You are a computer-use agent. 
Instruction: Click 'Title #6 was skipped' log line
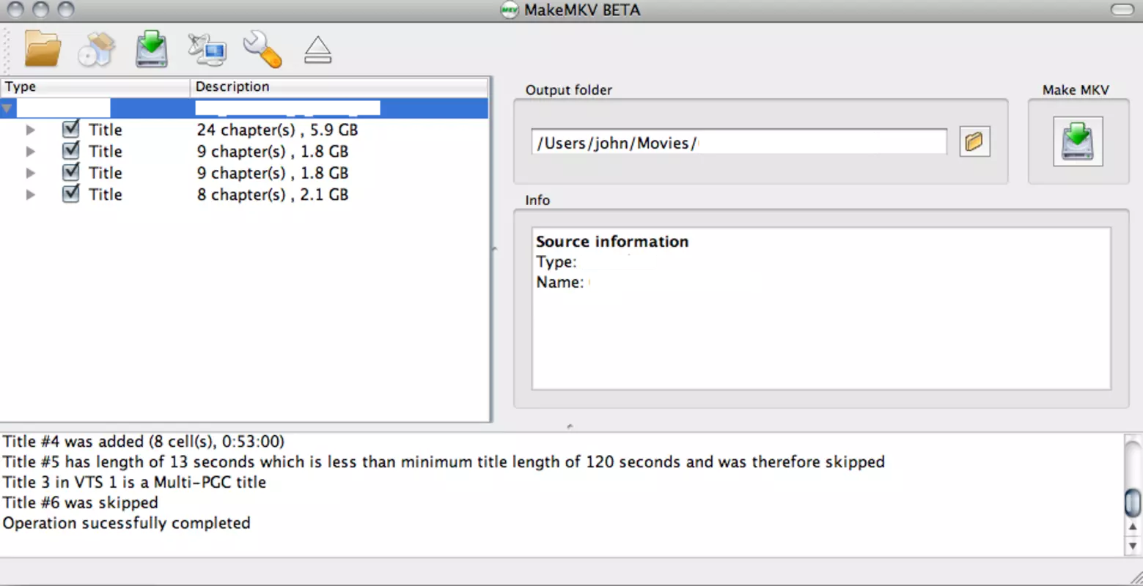point(80,502)
